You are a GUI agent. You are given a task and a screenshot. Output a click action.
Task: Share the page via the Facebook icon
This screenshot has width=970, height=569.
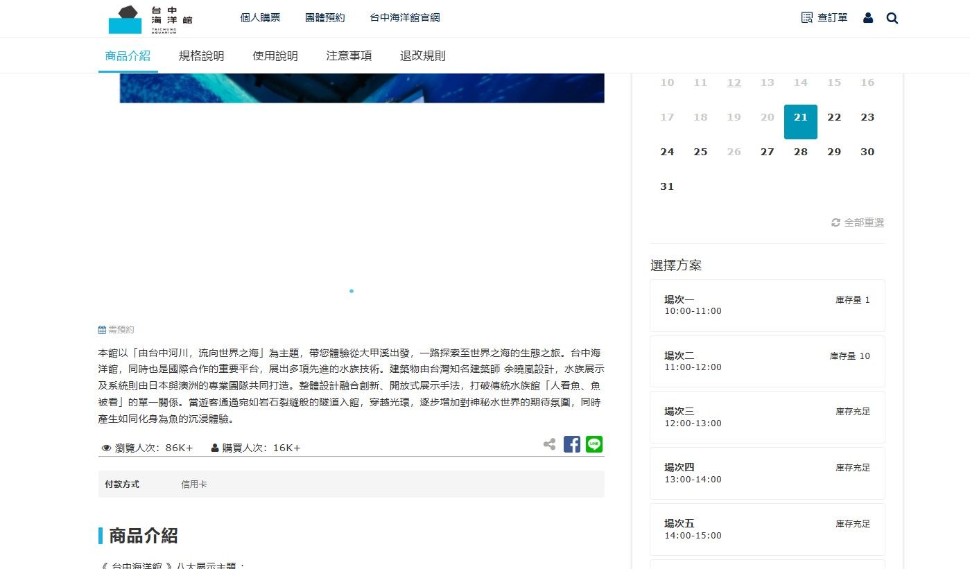pyautogui.click(x=571, y=444)
